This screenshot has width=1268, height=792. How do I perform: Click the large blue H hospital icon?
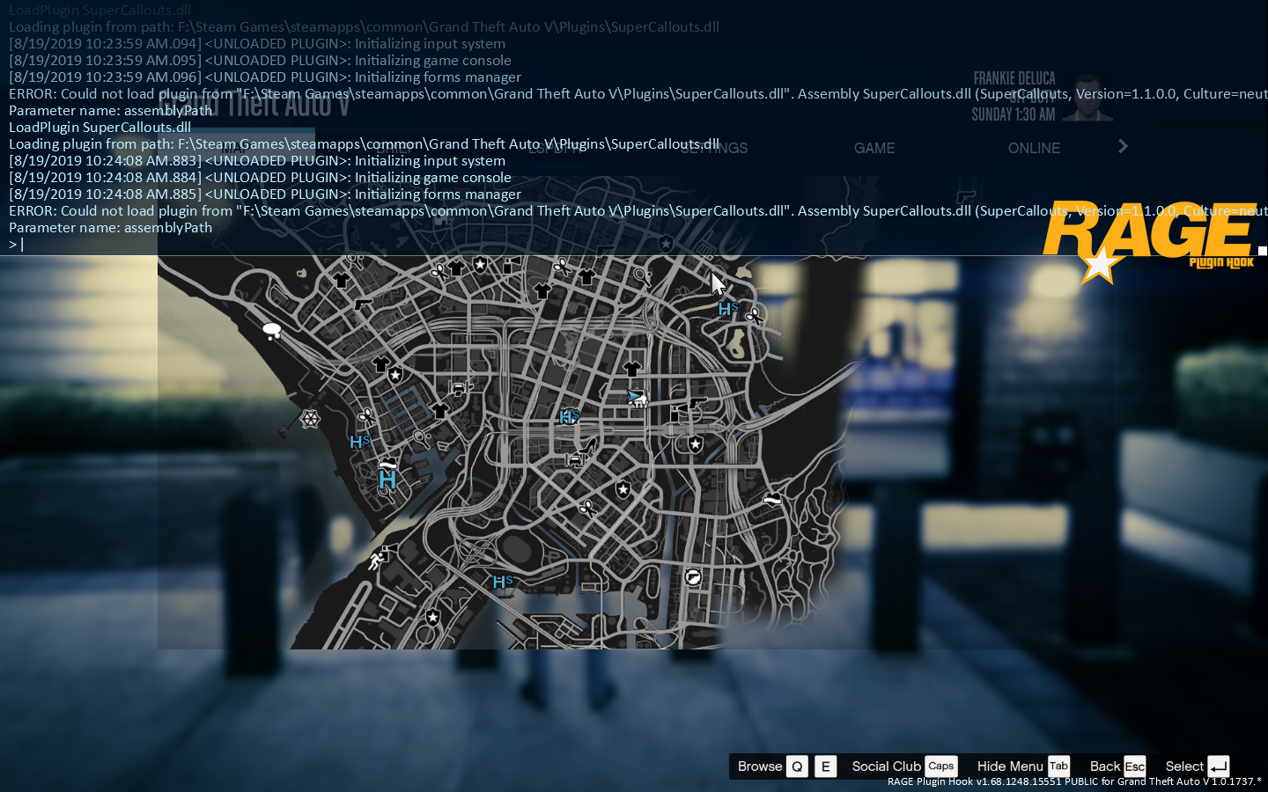pyautogui.click(x=387, y=480)
